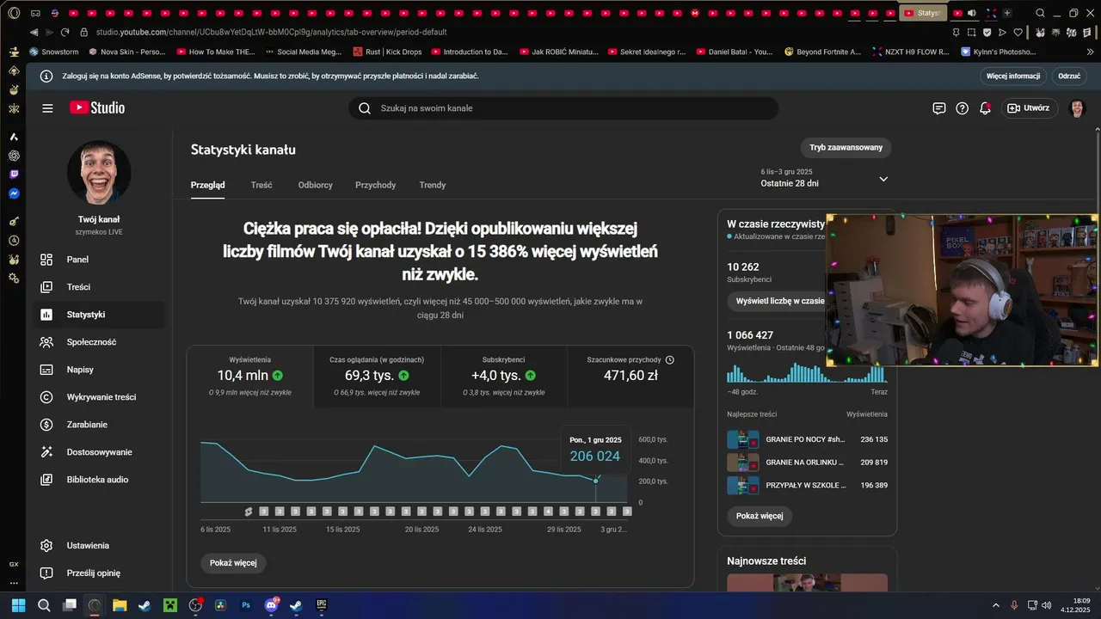Switch to the Przychody analytics tab
This screenshot has width=1101, height=619.
[376, 185]
